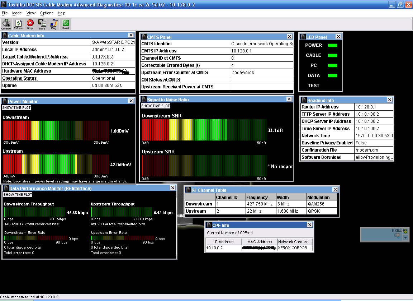
Task: Click the Downstream SNR bar
Action: click(x=204, y=130)
